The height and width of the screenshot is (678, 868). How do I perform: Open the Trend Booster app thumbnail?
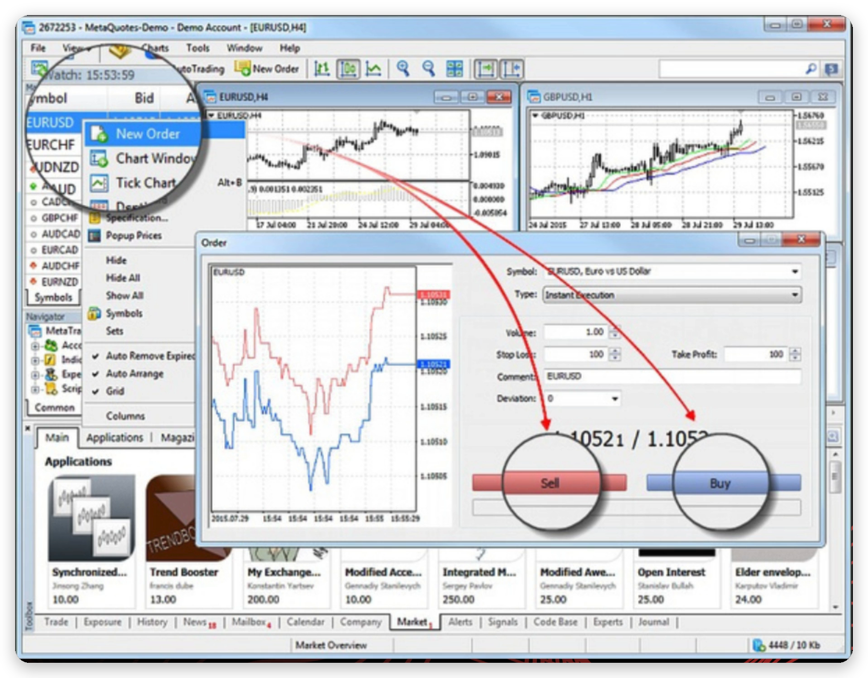pos(171,518)
